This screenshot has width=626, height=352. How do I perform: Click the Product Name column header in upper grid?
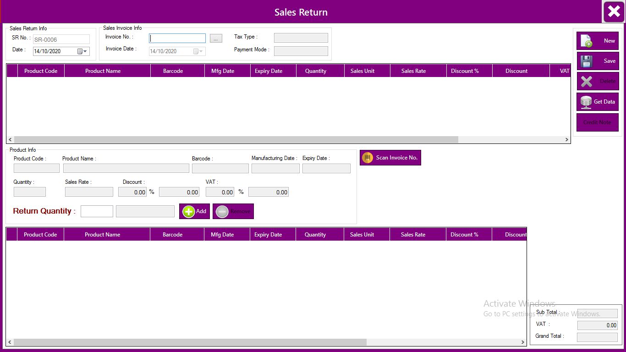[x=103, y=71]
